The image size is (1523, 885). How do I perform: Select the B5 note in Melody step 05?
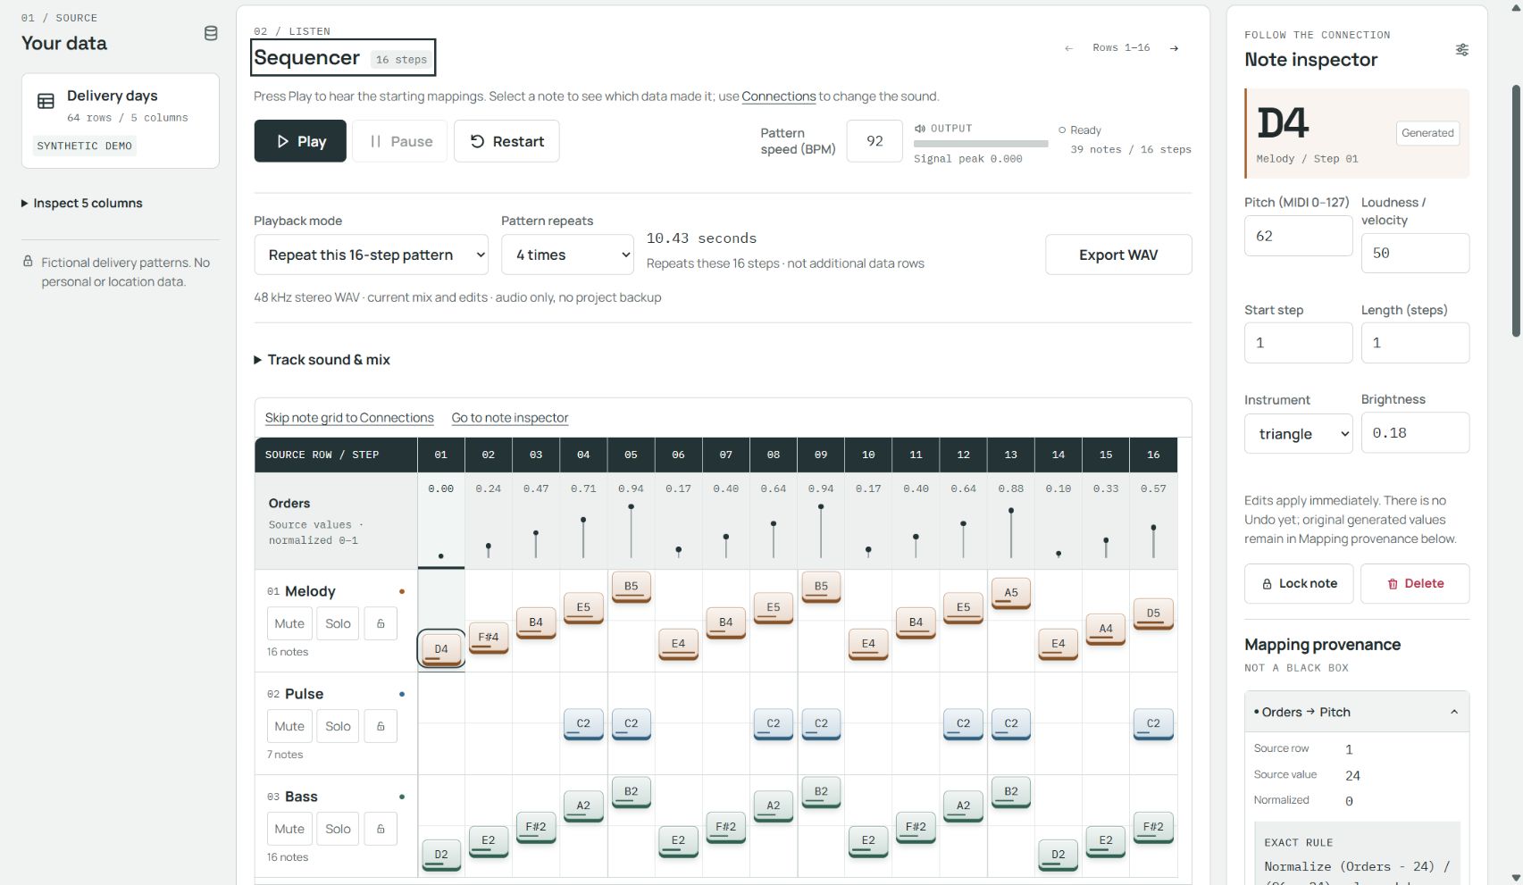click(632, 587)
